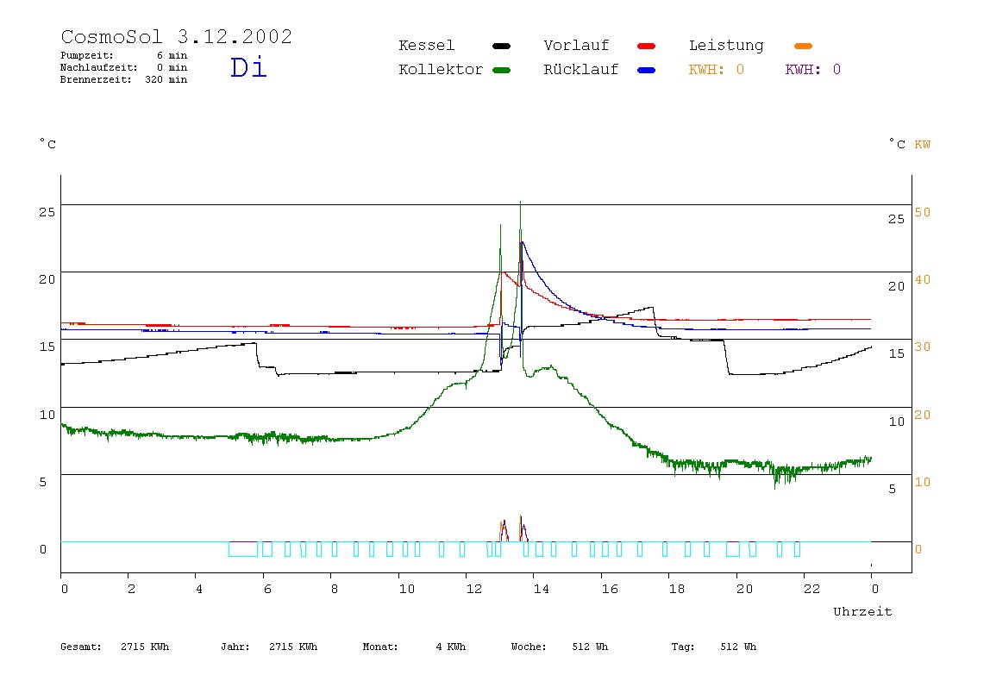This screenshot has width=990, height=700.
Task: Click the blue 'Di' weekday label
Action: click(248, 67)
